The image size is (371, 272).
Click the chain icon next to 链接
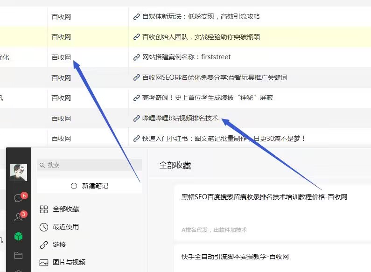click(x=44, y=245)
